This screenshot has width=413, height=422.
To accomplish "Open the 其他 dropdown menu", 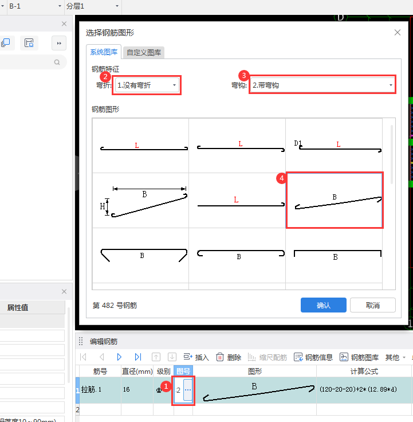I will click(x=395, y=357).
